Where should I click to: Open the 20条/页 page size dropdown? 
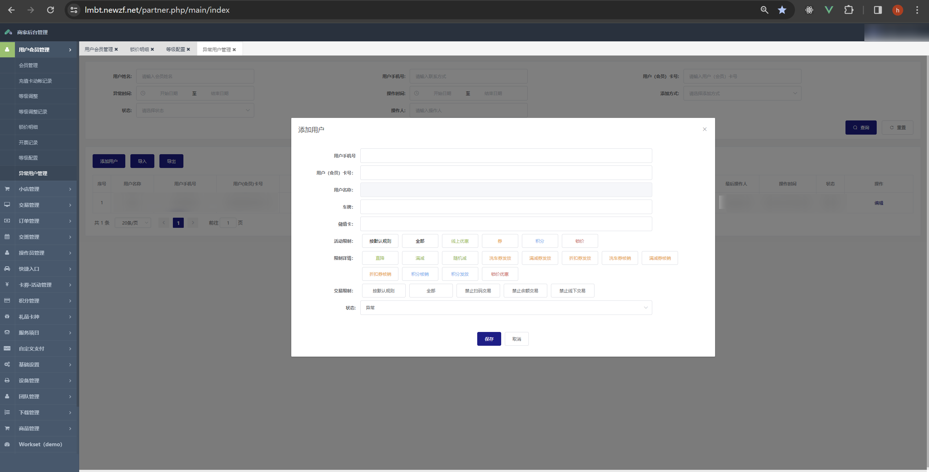pos(133,223)
